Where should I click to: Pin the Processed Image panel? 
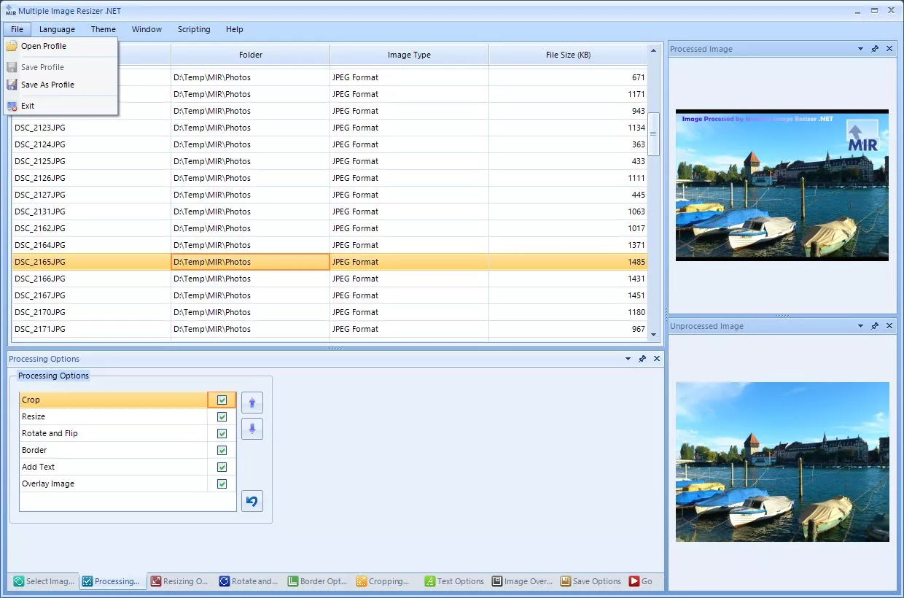click(875, 49)
